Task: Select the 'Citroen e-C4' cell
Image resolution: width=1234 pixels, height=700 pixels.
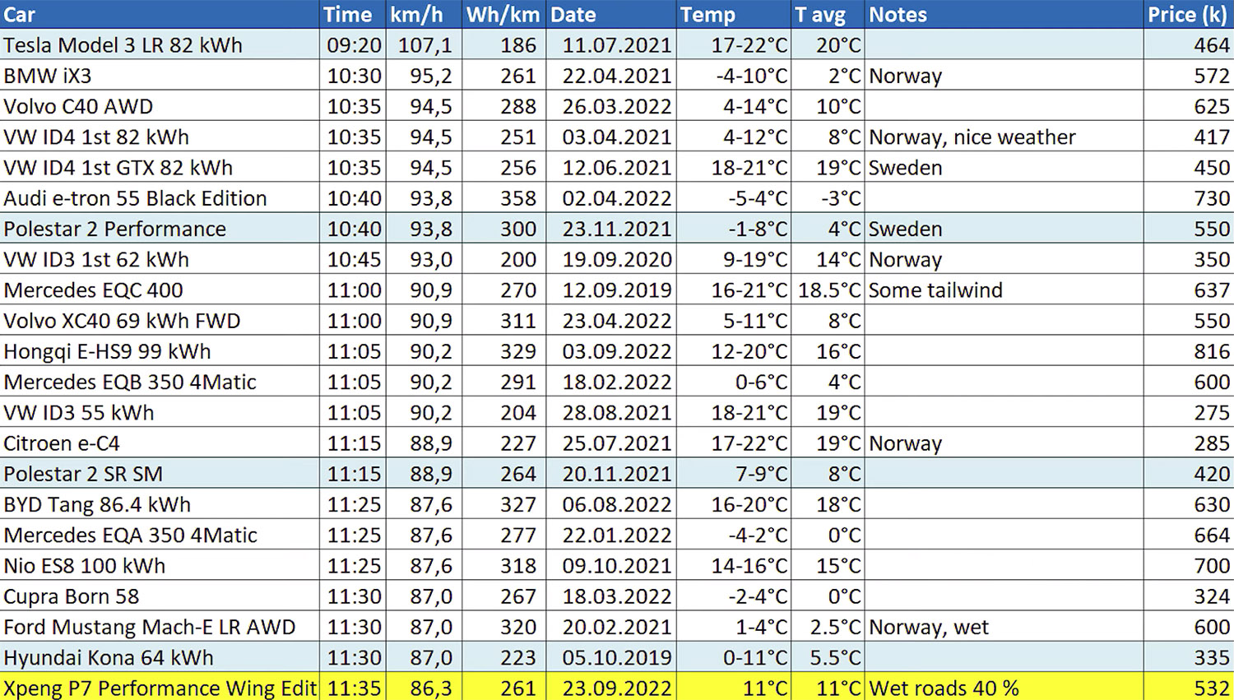Action: [160, 443]
